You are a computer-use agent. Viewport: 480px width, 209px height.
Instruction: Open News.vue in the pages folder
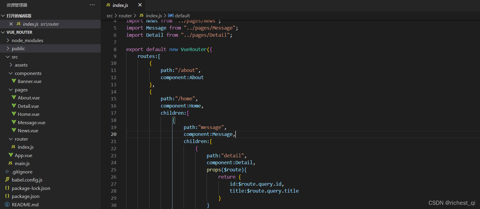coord(28,130)
